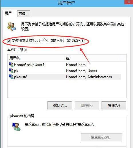Select HomeGroupUser$ row in user list
This screenshot has width=133, height=148.
pyautogui.click(x=65, y=64)
